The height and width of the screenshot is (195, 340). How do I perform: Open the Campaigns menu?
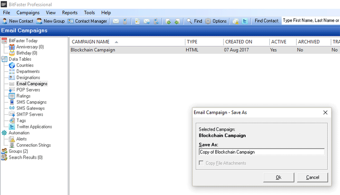28,13
